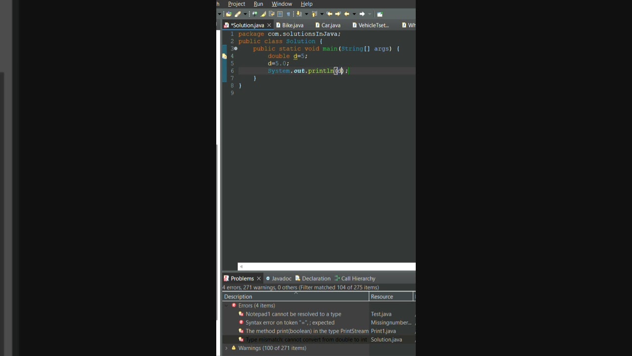This screenshot has width=632, height=356.
Task: Switch to the Bike.java editor tab
Action: [x=293, y=25]
